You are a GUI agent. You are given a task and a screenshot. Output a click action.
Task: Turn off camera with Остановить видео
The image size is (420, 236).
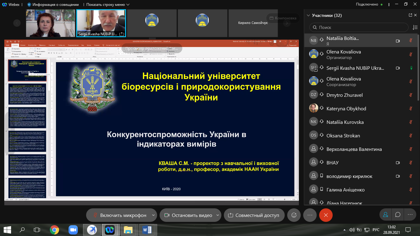click(x=188, y=215)
